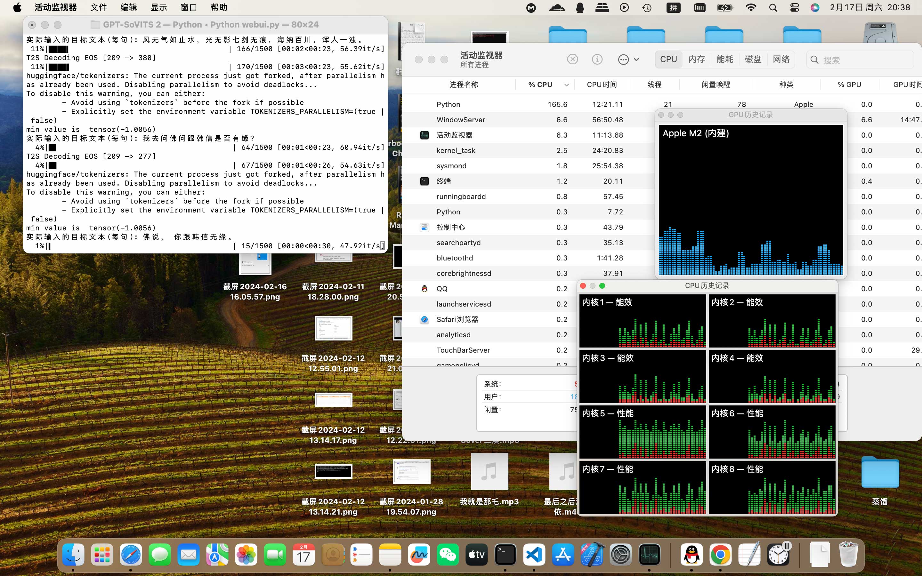The height and width of the screenshot is (576, 922).
Task: Switch to the 网络 tab
Action: tap(781, 60)
